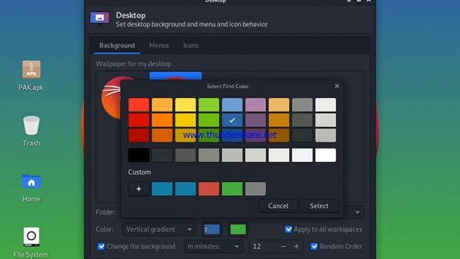The image size is (460, 259).
Task: Pick the light blue swatch in top row
Action: click(232, 105)
